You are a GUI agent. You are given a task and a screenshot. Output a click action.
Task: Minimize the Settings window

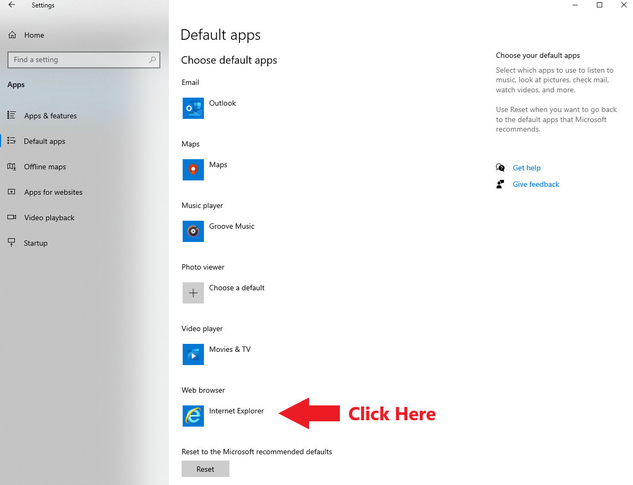point(575,5)
